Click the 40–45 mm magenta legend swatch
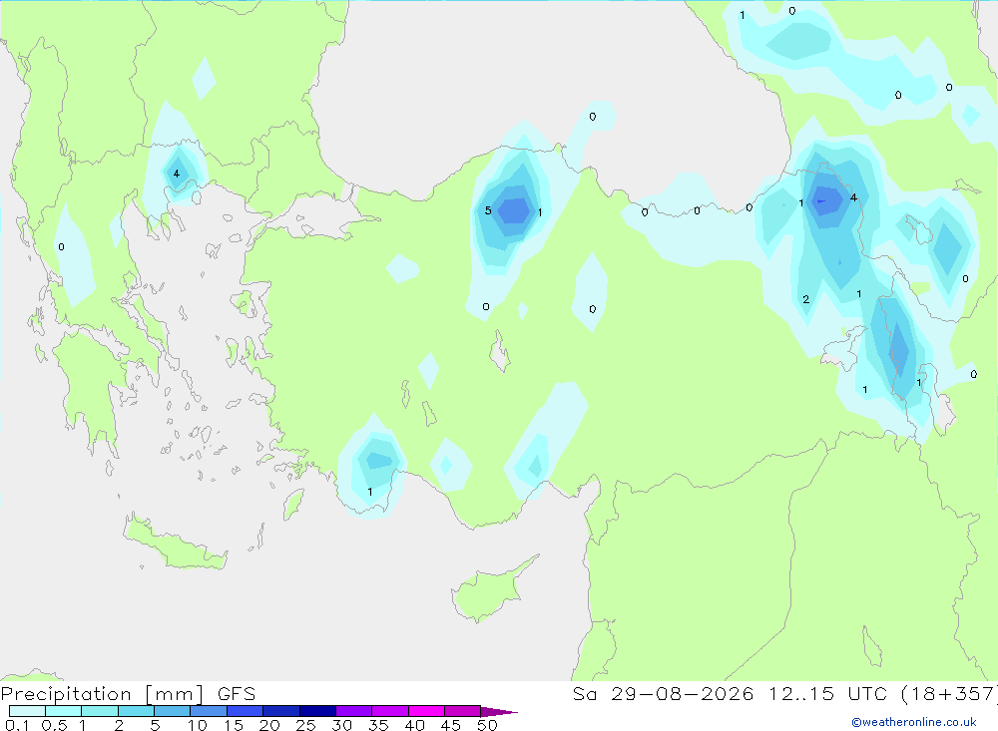Image resolution: width=998 pixels, height=731 pixels. (426, 711)
